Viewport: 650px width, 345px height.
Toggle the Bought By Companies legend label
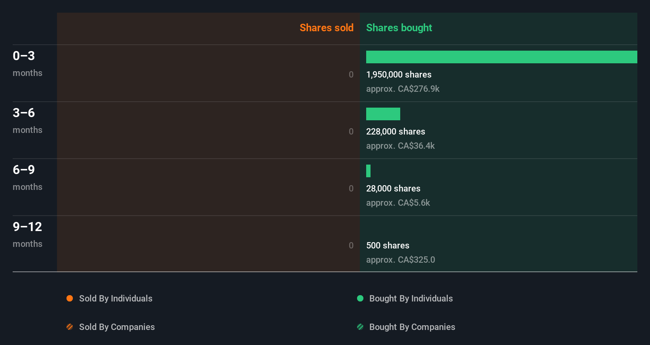412,327
